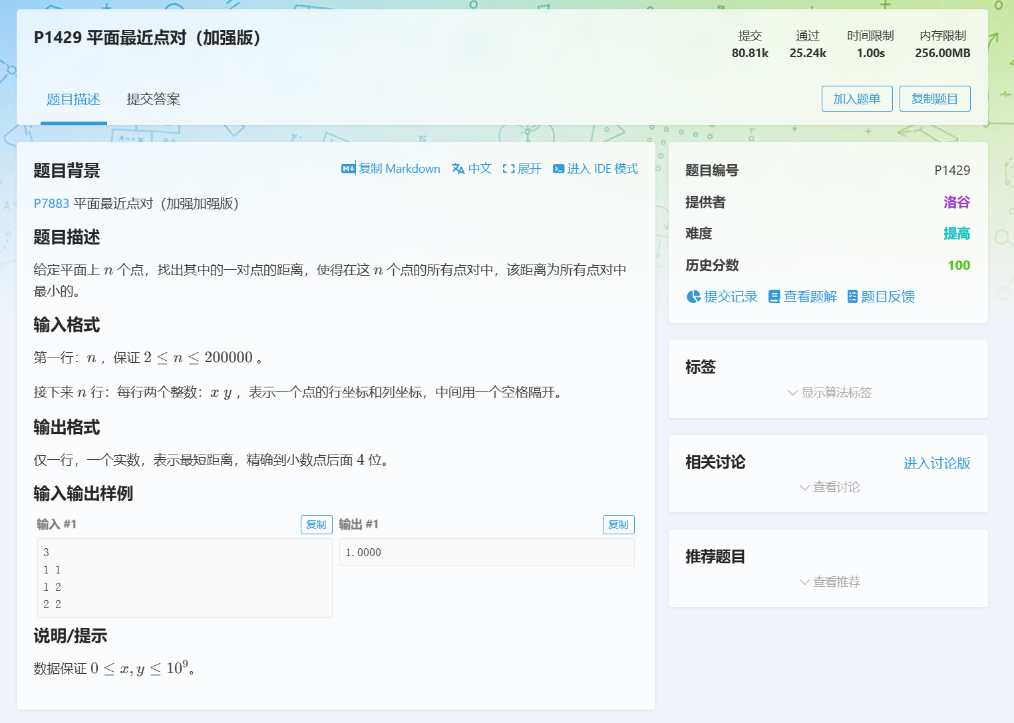Click the 查看题解 book icon
This screenshot has width=1014, height=723.
tap(774, 296)
